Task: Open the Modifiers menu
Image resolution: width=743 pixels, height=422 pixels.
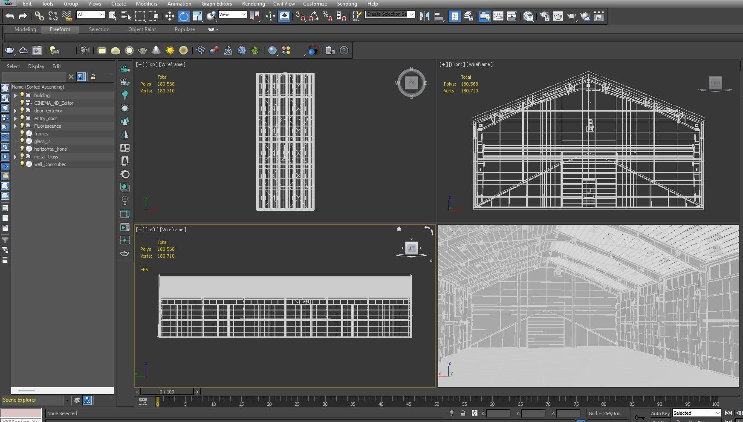Action: [147, 3]
